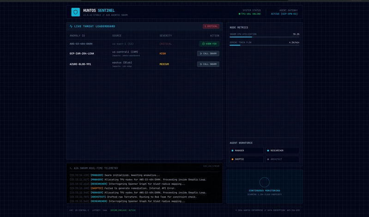This screenshot has width=369, height=217.
Task: Click the HUNTOS SENTINEL title
Action: coord(99,11)
